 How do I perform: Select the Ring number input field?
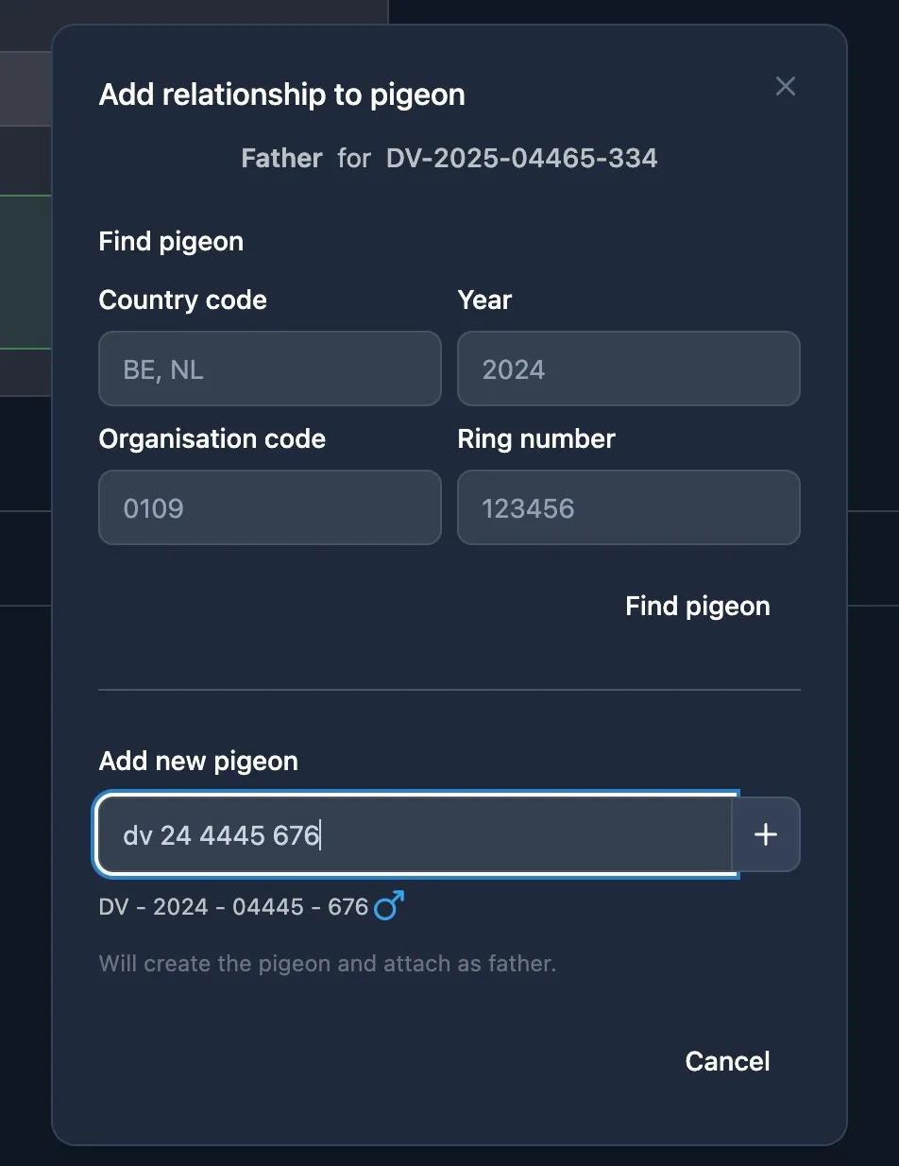pyautogui.click(x=629, y=507)
